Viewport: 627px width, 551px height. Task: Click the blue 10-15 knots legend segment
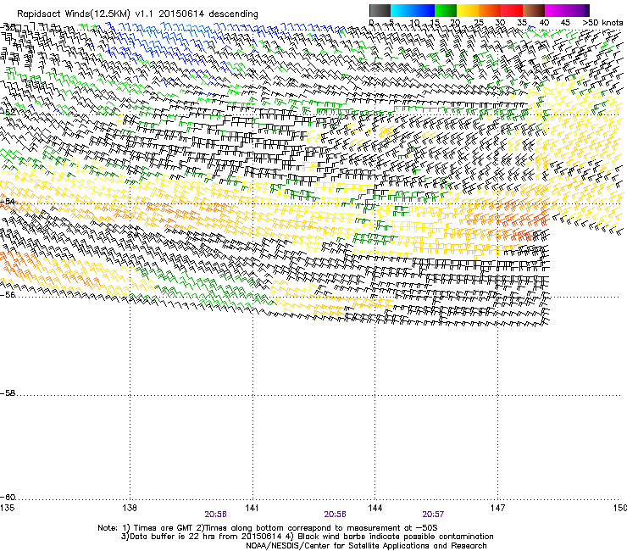tap(424, 10)
